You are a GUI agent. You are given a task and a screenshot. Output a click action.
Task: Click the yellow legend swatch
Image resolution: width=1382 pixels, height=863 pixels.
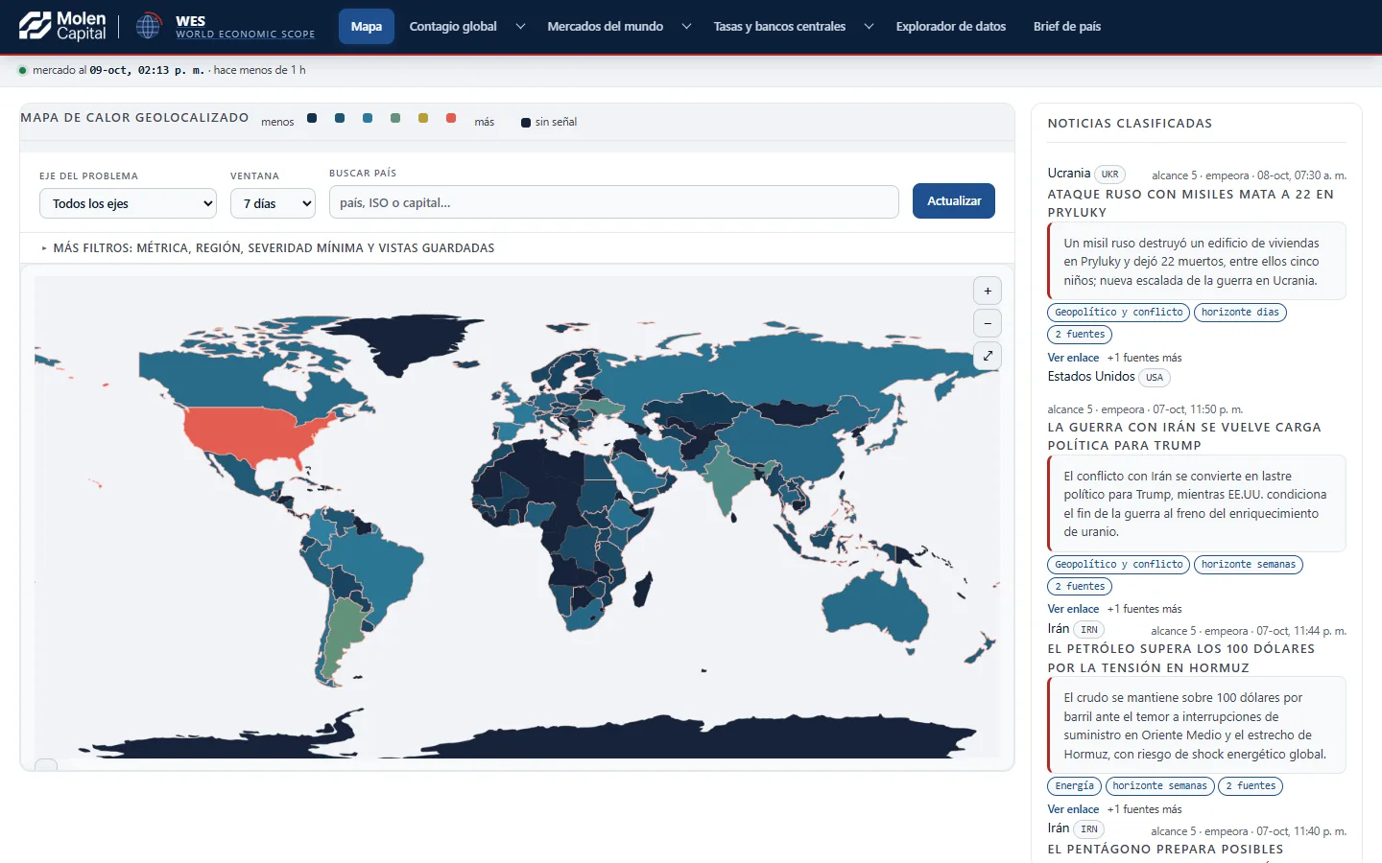(x=423, y=118)
